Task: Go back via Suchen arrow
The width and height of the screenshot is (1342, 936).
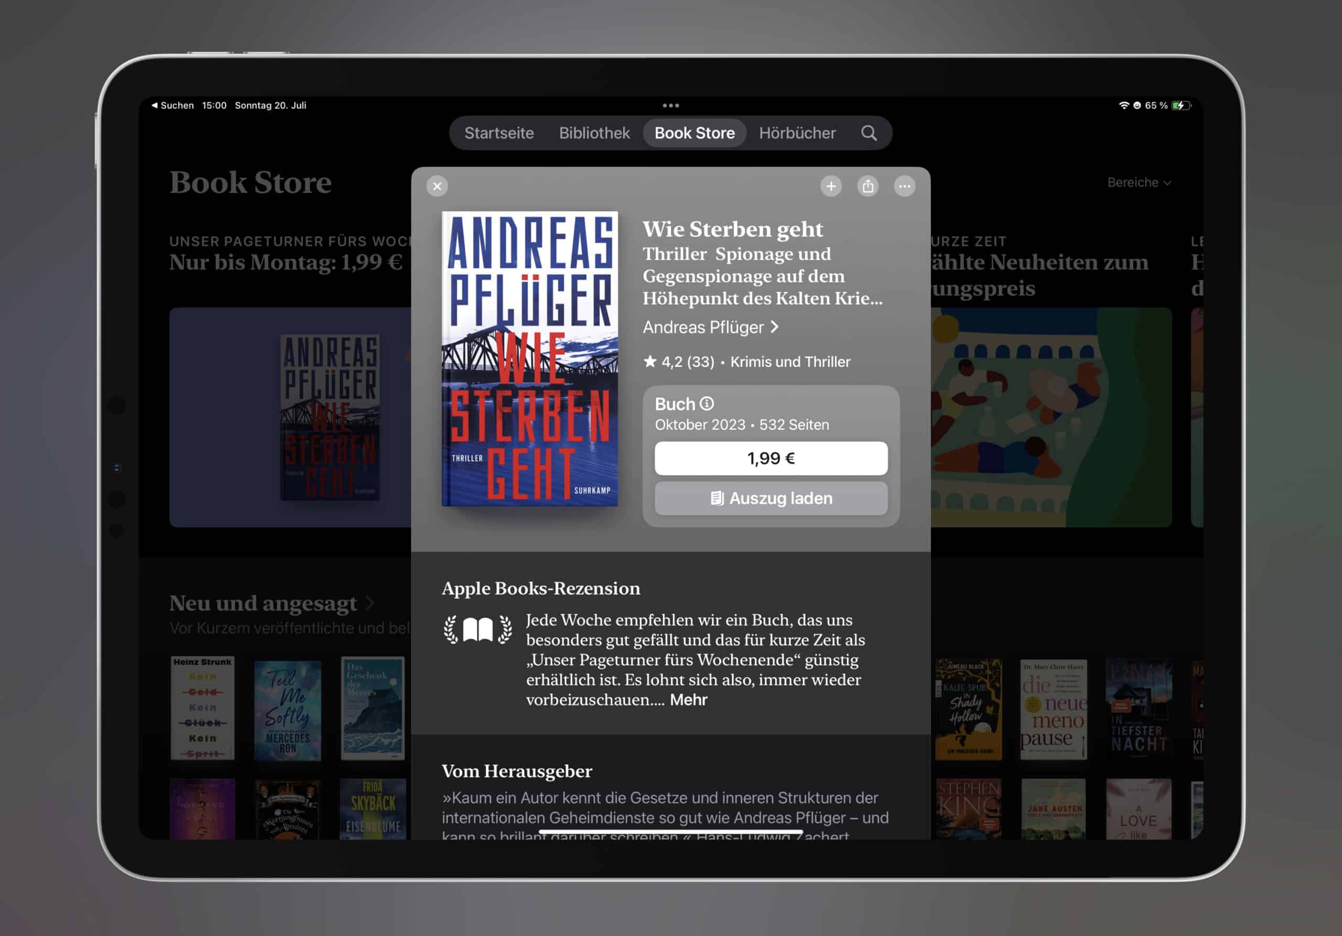Action: 172,106
